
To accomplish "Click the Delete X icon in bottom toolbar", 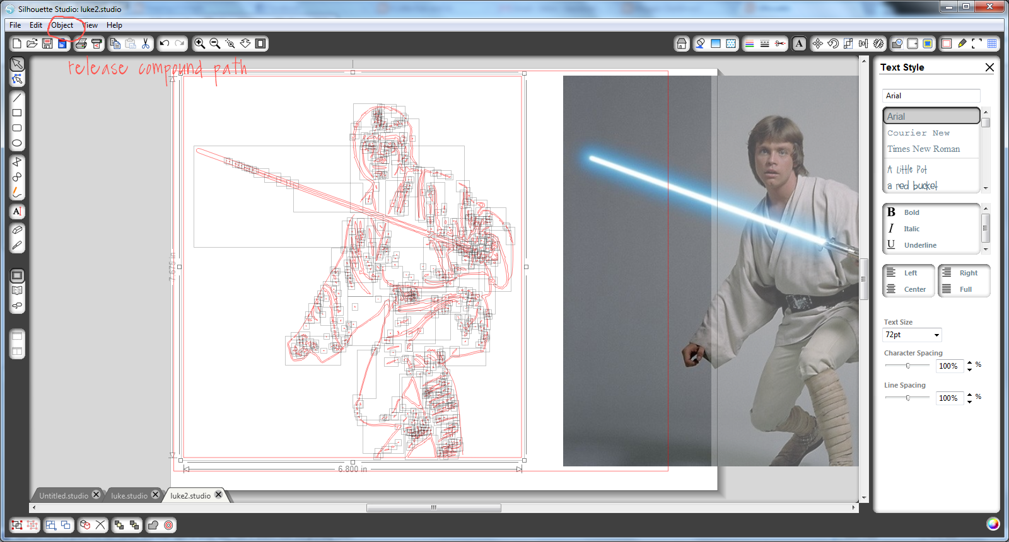I will (100, 525).
